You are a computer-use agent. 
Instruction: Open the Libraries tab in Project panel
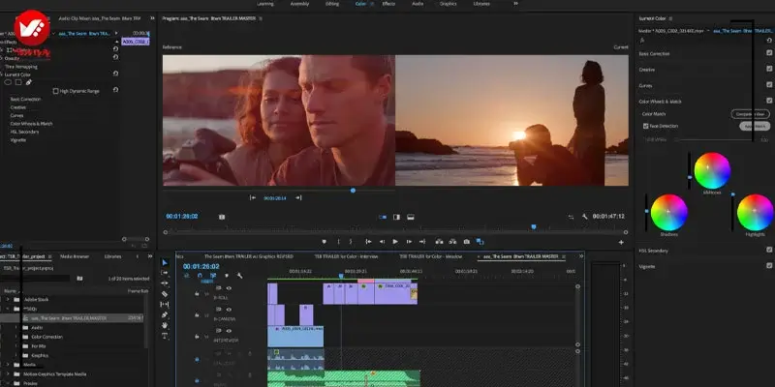(112, 256)
